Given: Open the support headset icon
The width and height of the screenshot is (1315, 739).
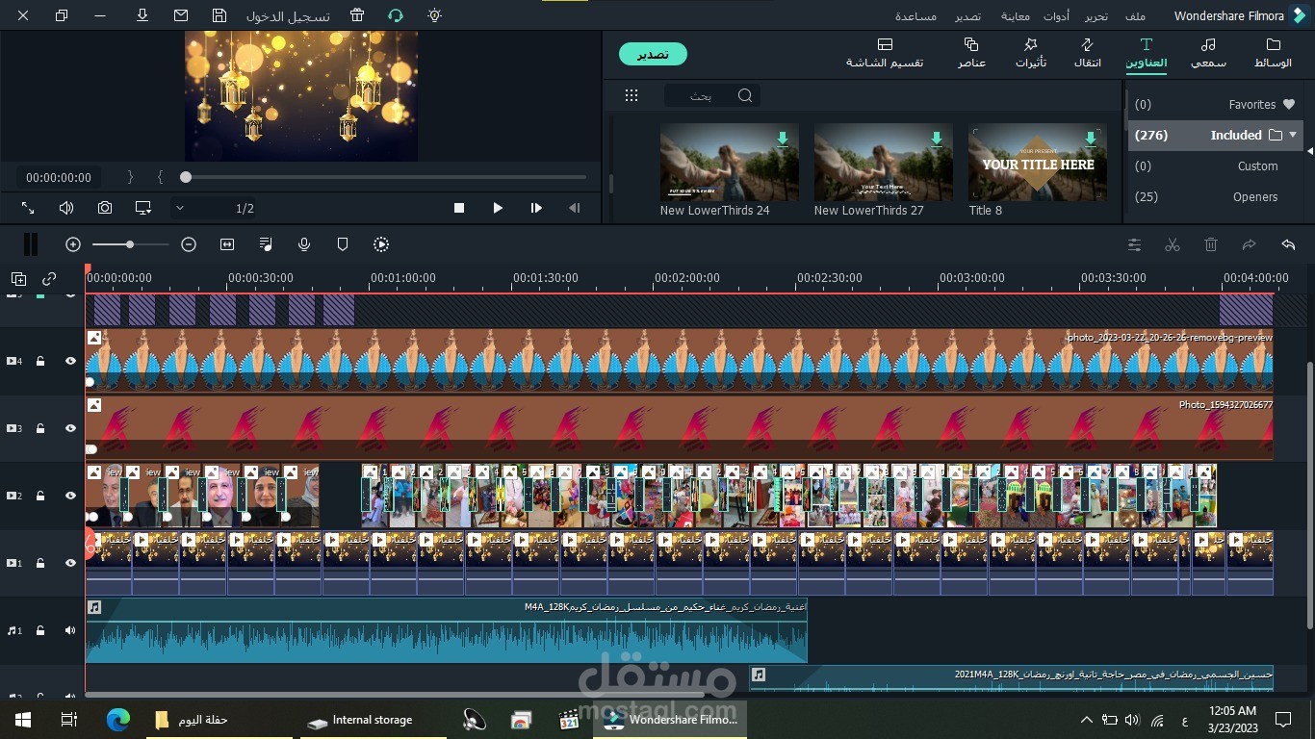Looking at the screenshot, I should (396, 15).
